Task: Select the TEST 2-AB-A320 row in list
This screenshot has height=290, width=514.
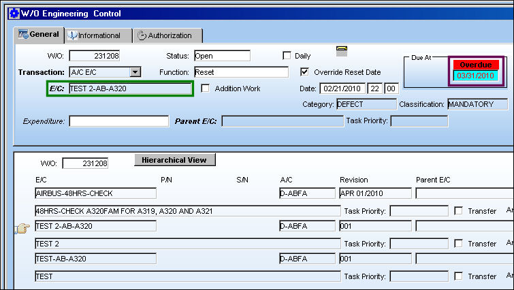Action: coord(95,226)
